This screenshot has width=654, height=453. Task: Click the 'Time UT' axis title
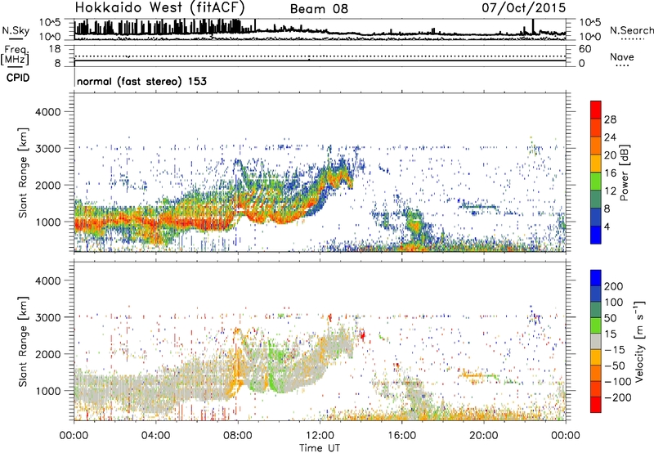tap(320, 448)
